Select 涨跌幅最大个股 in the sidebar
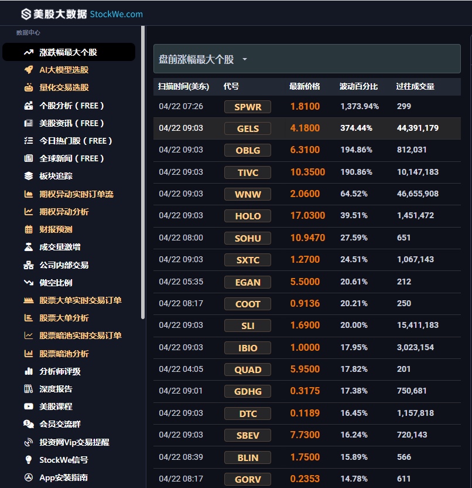Viewport: 472px width, 488px height. click(69, 52)
